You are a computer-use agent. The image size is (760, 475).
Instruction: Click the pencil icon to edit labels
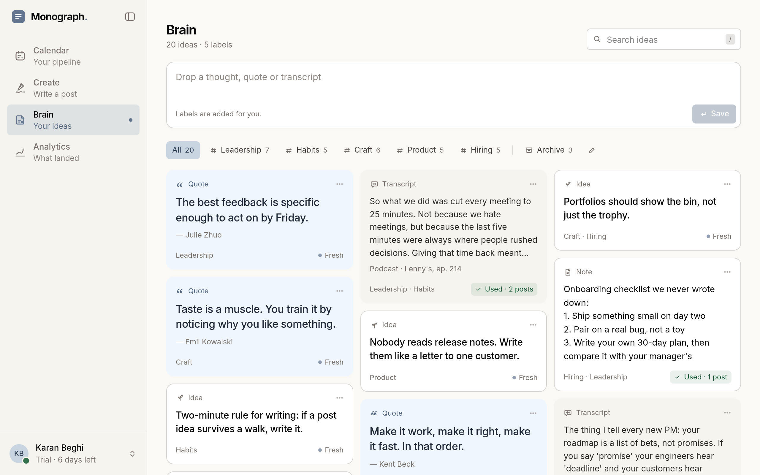point(592,151)
